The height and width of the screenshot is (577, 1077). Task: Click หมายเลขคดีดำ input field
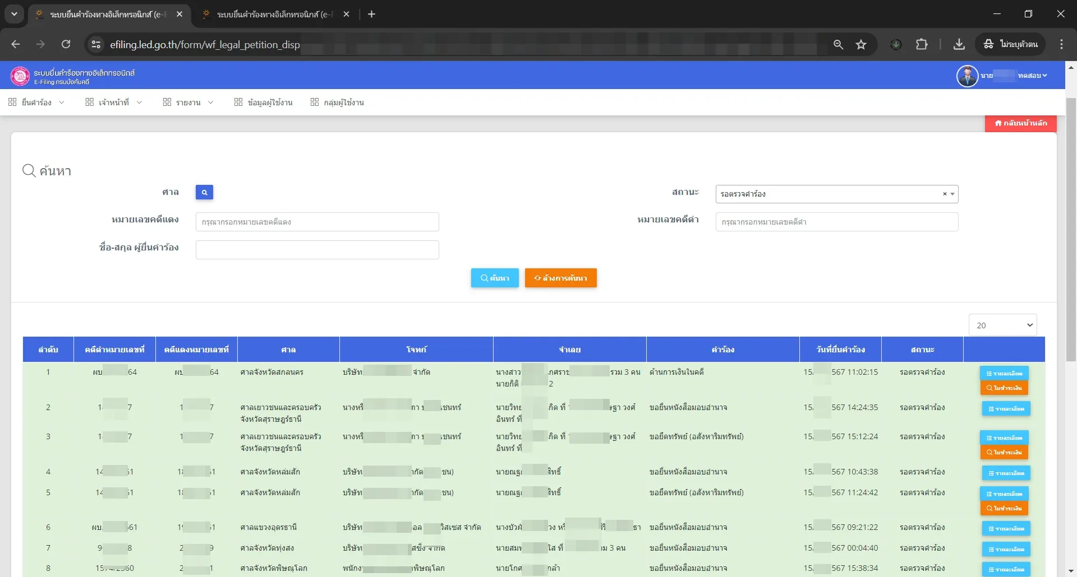[837, 222]
